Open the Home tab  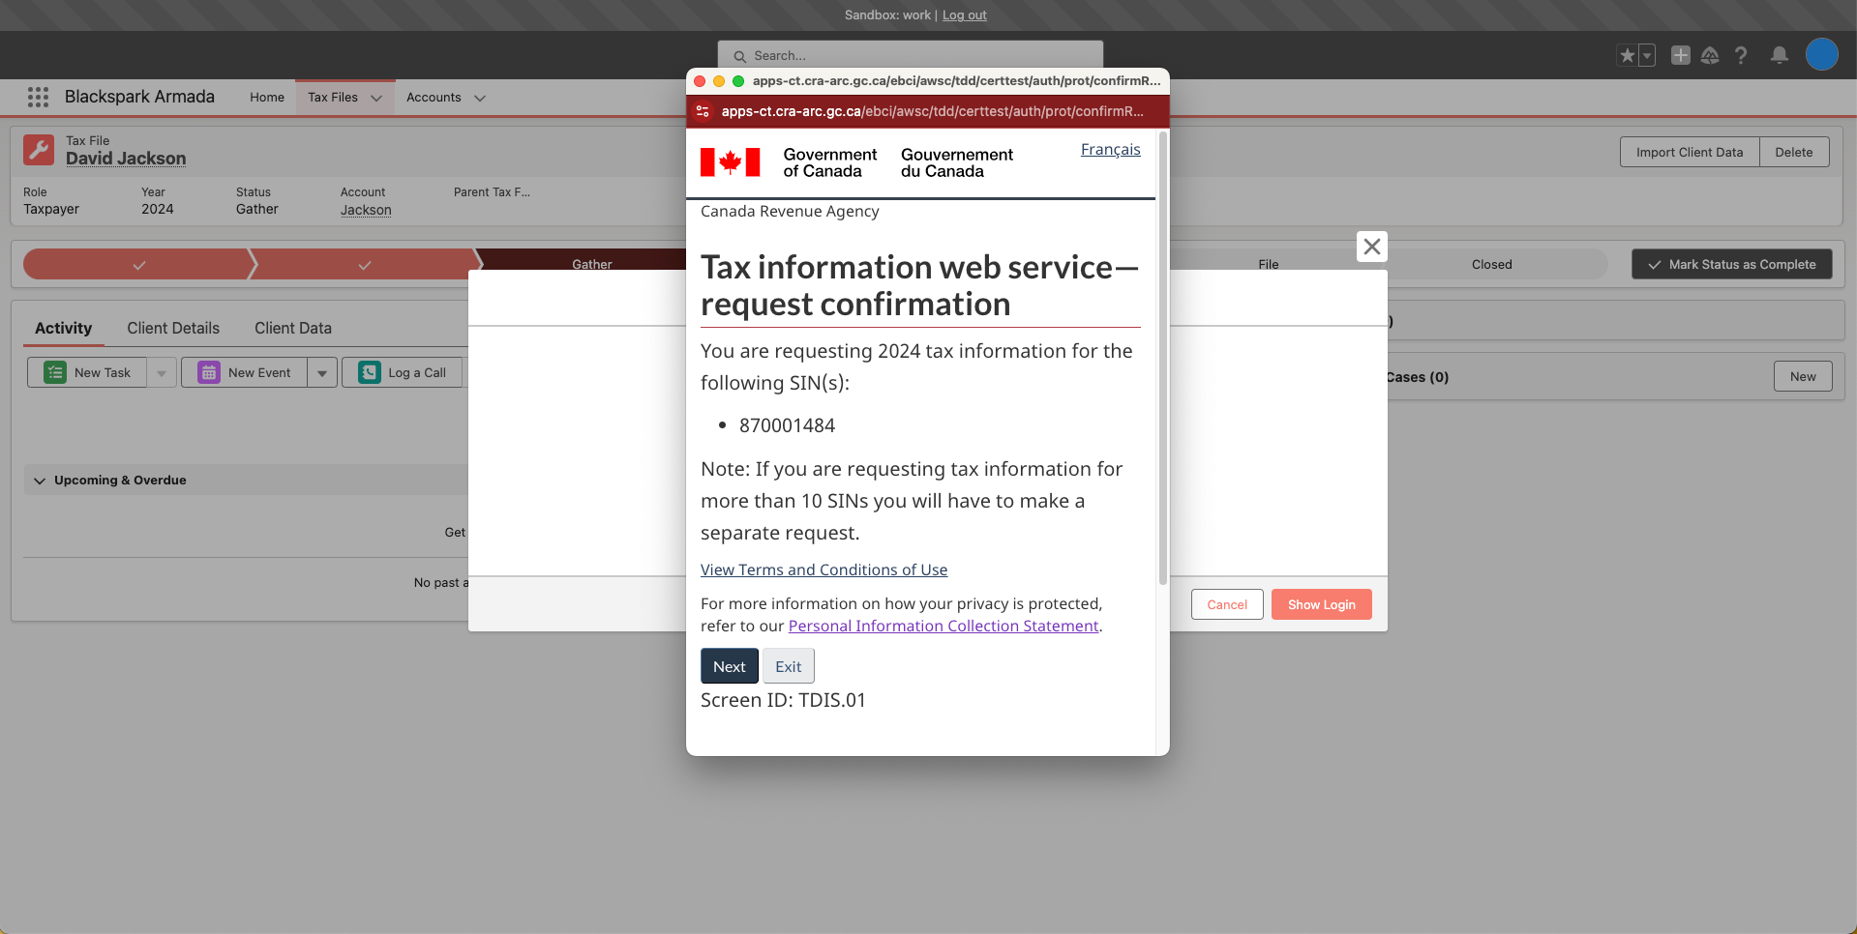(267, 98)
